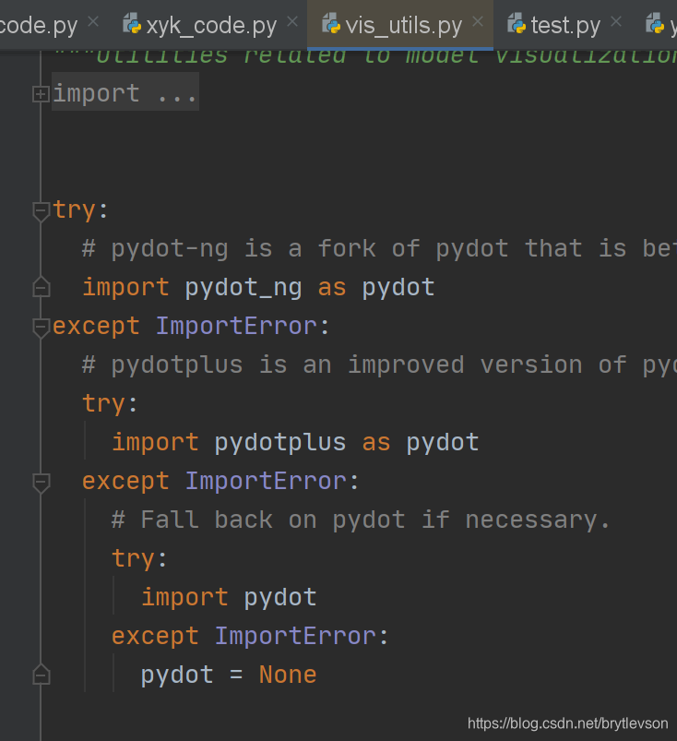This screenshot has width=677, height=741.
Task: Click the folded 'import ...' placeholder text
Action: [x=125, y=93]
